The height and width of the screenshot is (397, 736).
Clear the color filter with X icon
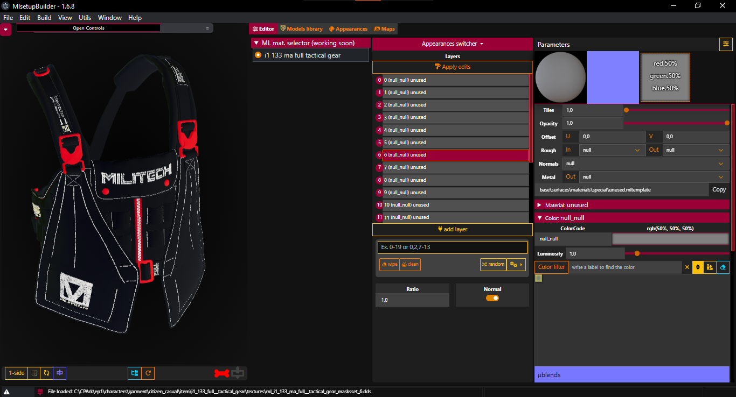point(687,267)
